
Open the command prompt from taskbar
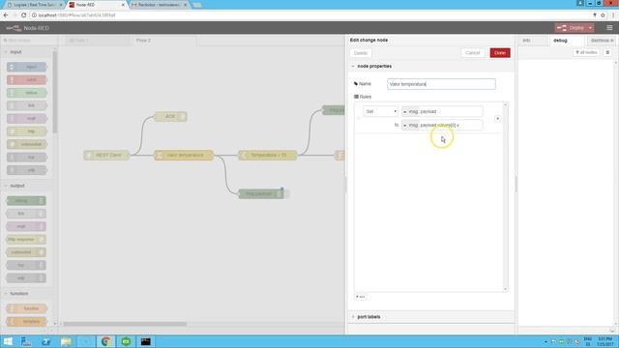click(146, 341)
